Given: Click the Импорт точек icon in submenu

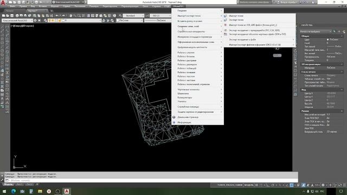Looking at the screenshot, I should click(226, 16).
